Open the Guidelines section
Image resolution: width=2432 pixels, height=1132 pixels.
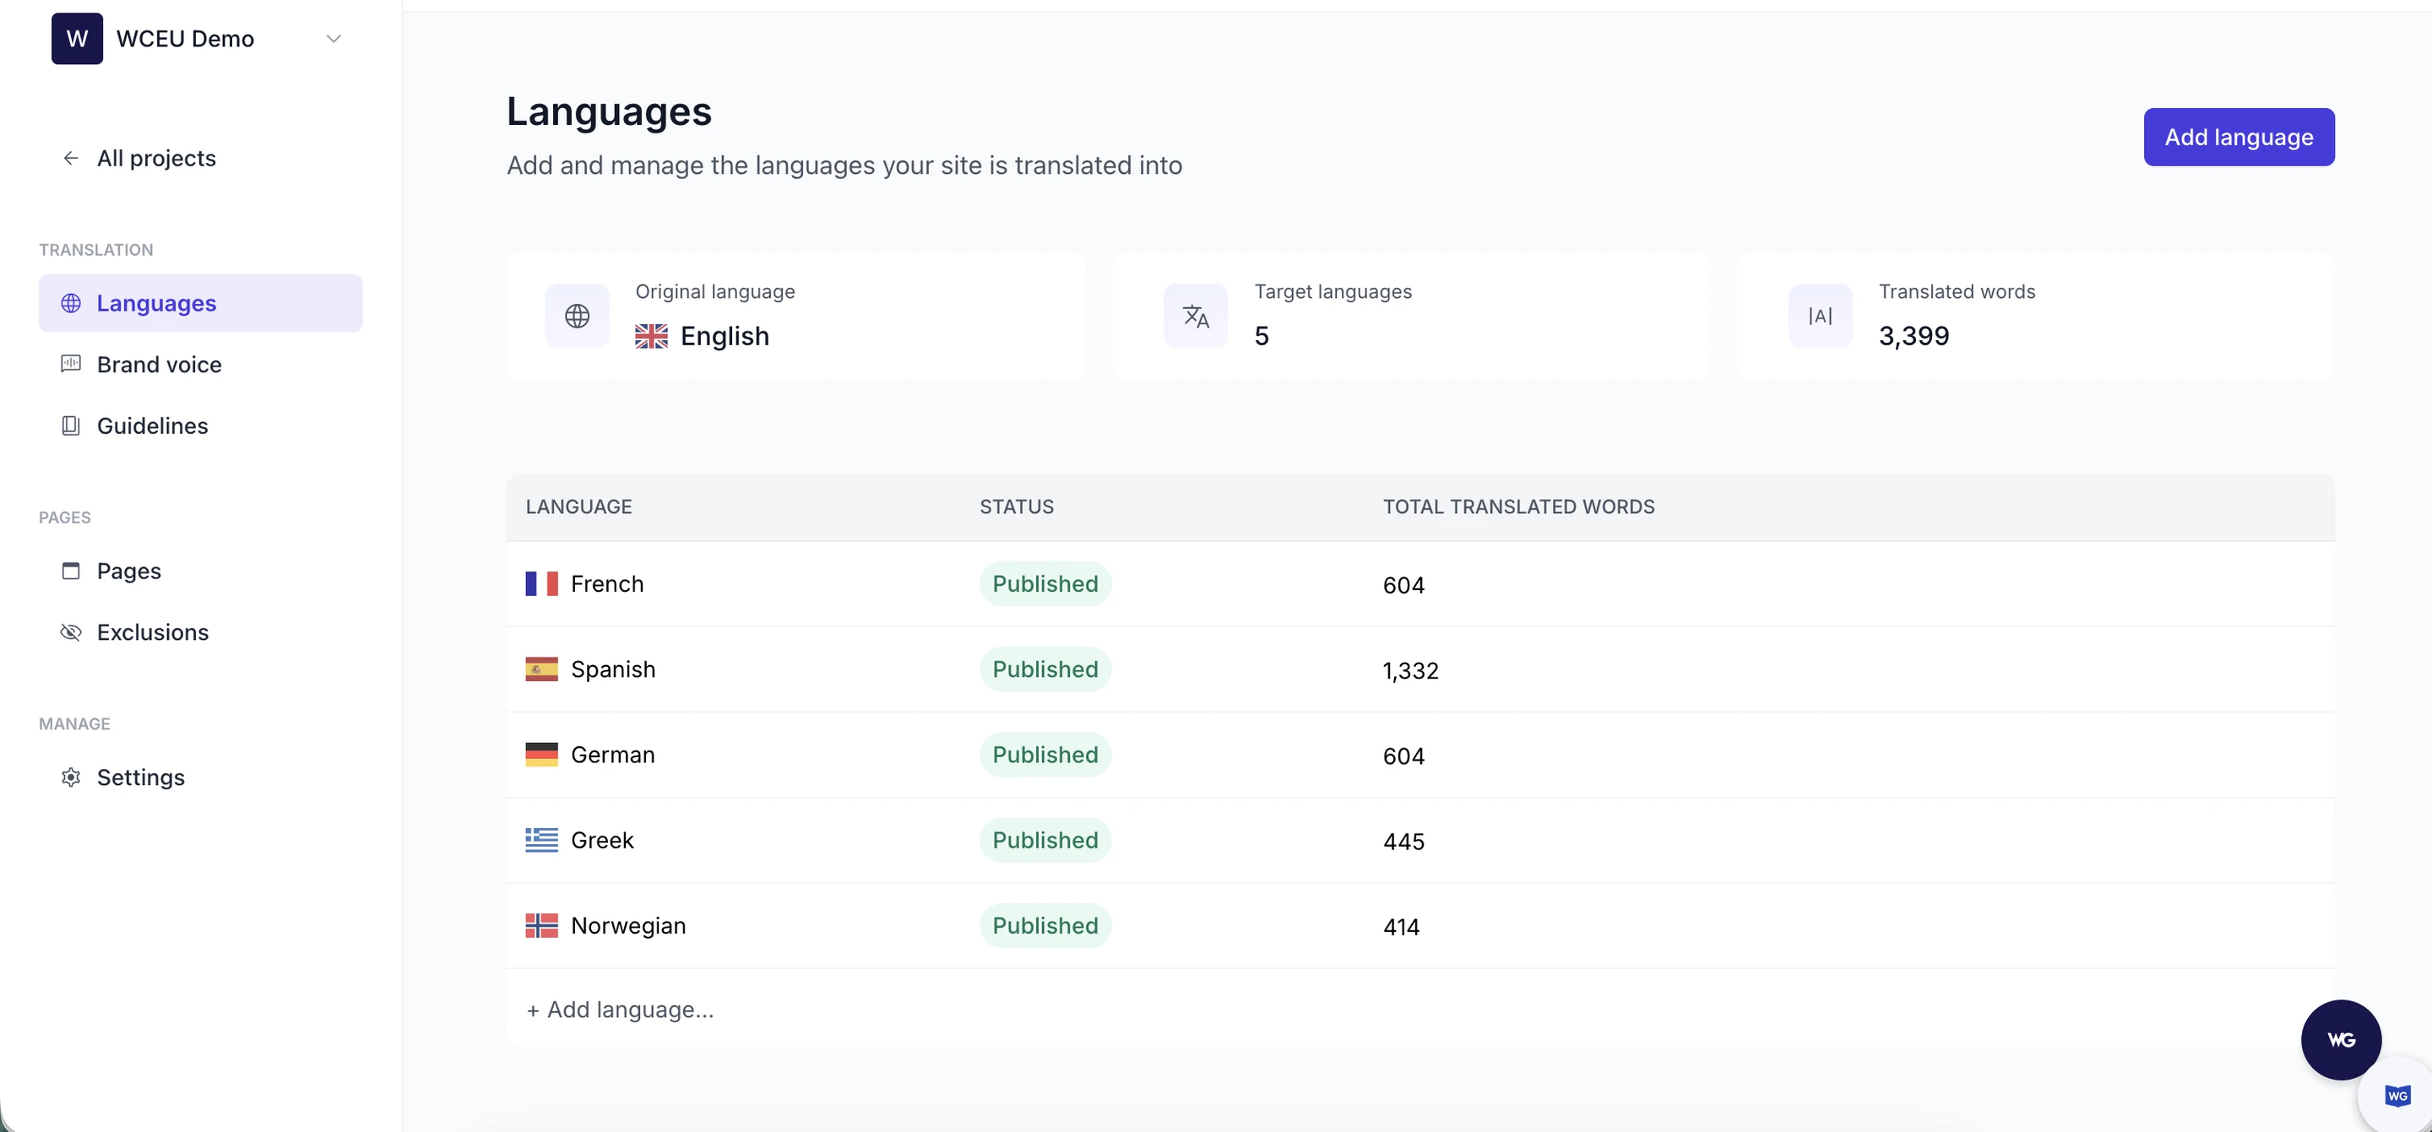click(152, 425)
